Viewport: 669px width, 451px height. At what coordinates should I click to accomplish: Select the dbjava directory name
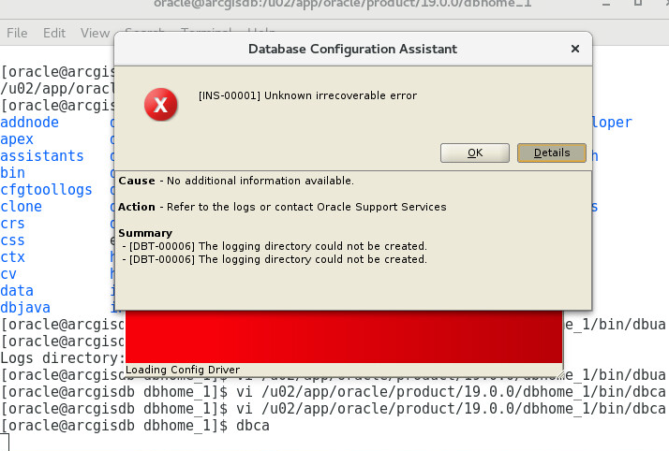(25, 308)
